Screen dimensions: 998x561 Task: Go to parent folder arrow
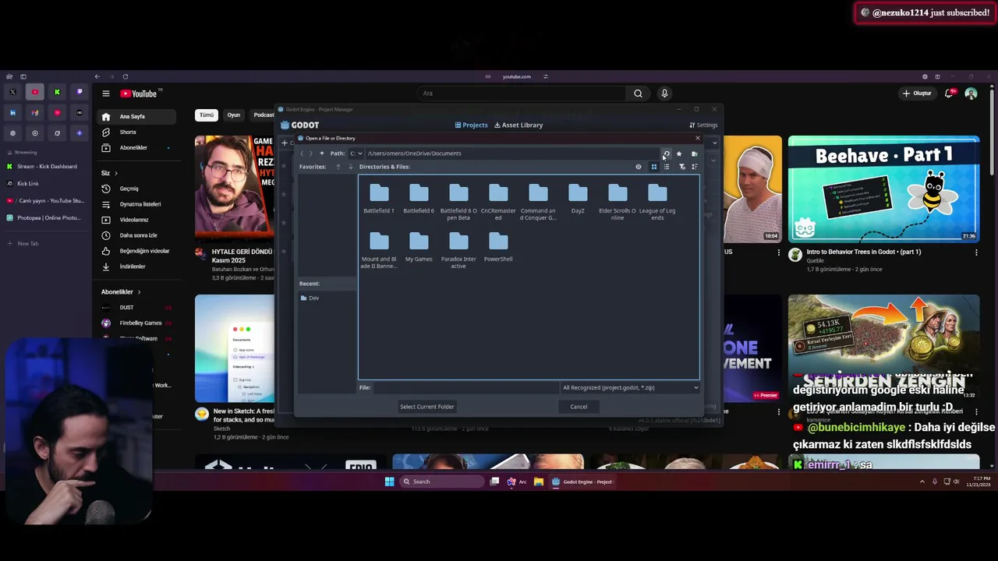pyautogui.click(x=321, y=153)
